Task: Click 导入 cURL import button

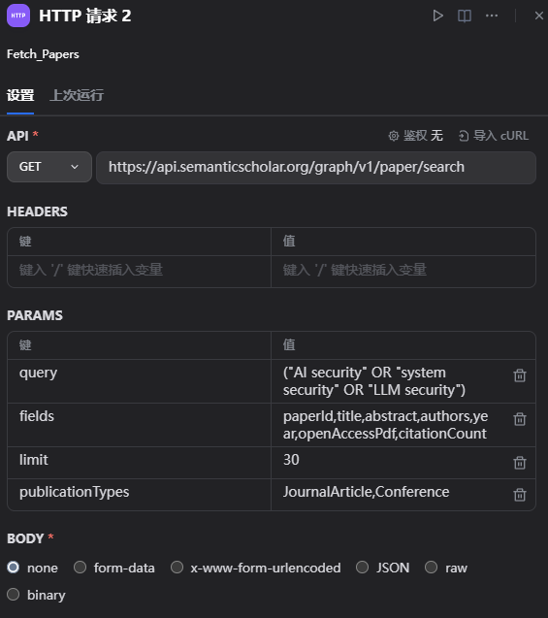Action: [494, 136]
